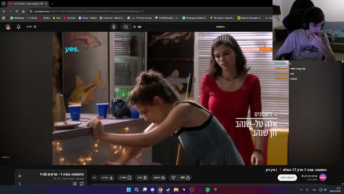344x194 pixels.
Task: Open Discord from the taskbar
Action: click(152, 190)
